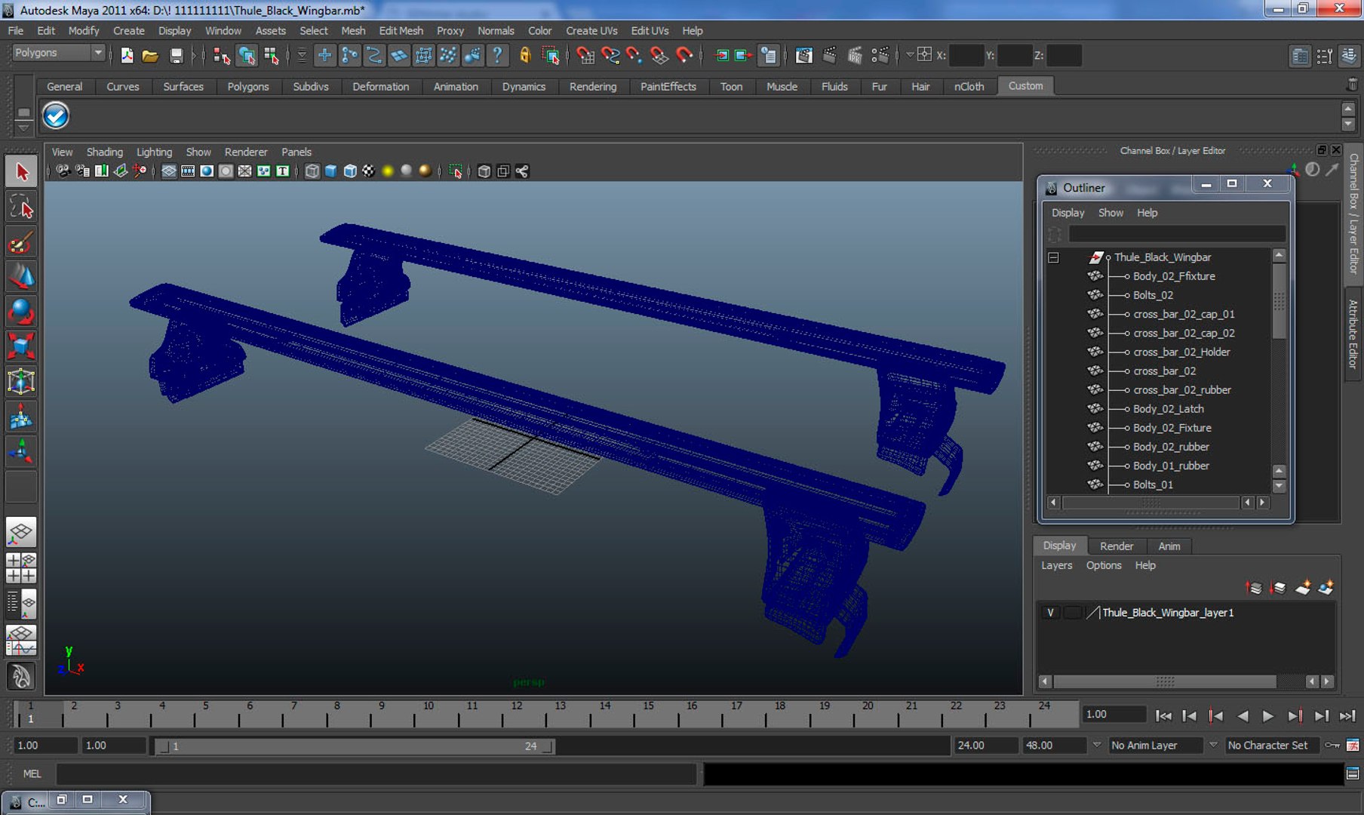Open a scene with the folder icon
This screenshot has height=815, width=1364.
(x=150, y=55)
